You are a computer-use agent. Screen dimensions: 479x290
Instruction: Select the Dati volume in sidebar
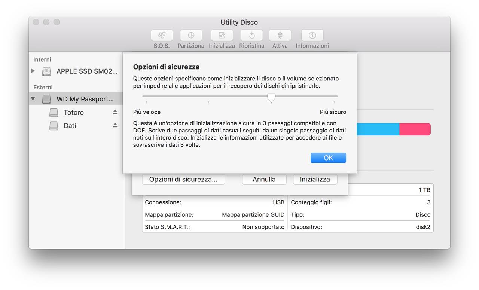70,126
